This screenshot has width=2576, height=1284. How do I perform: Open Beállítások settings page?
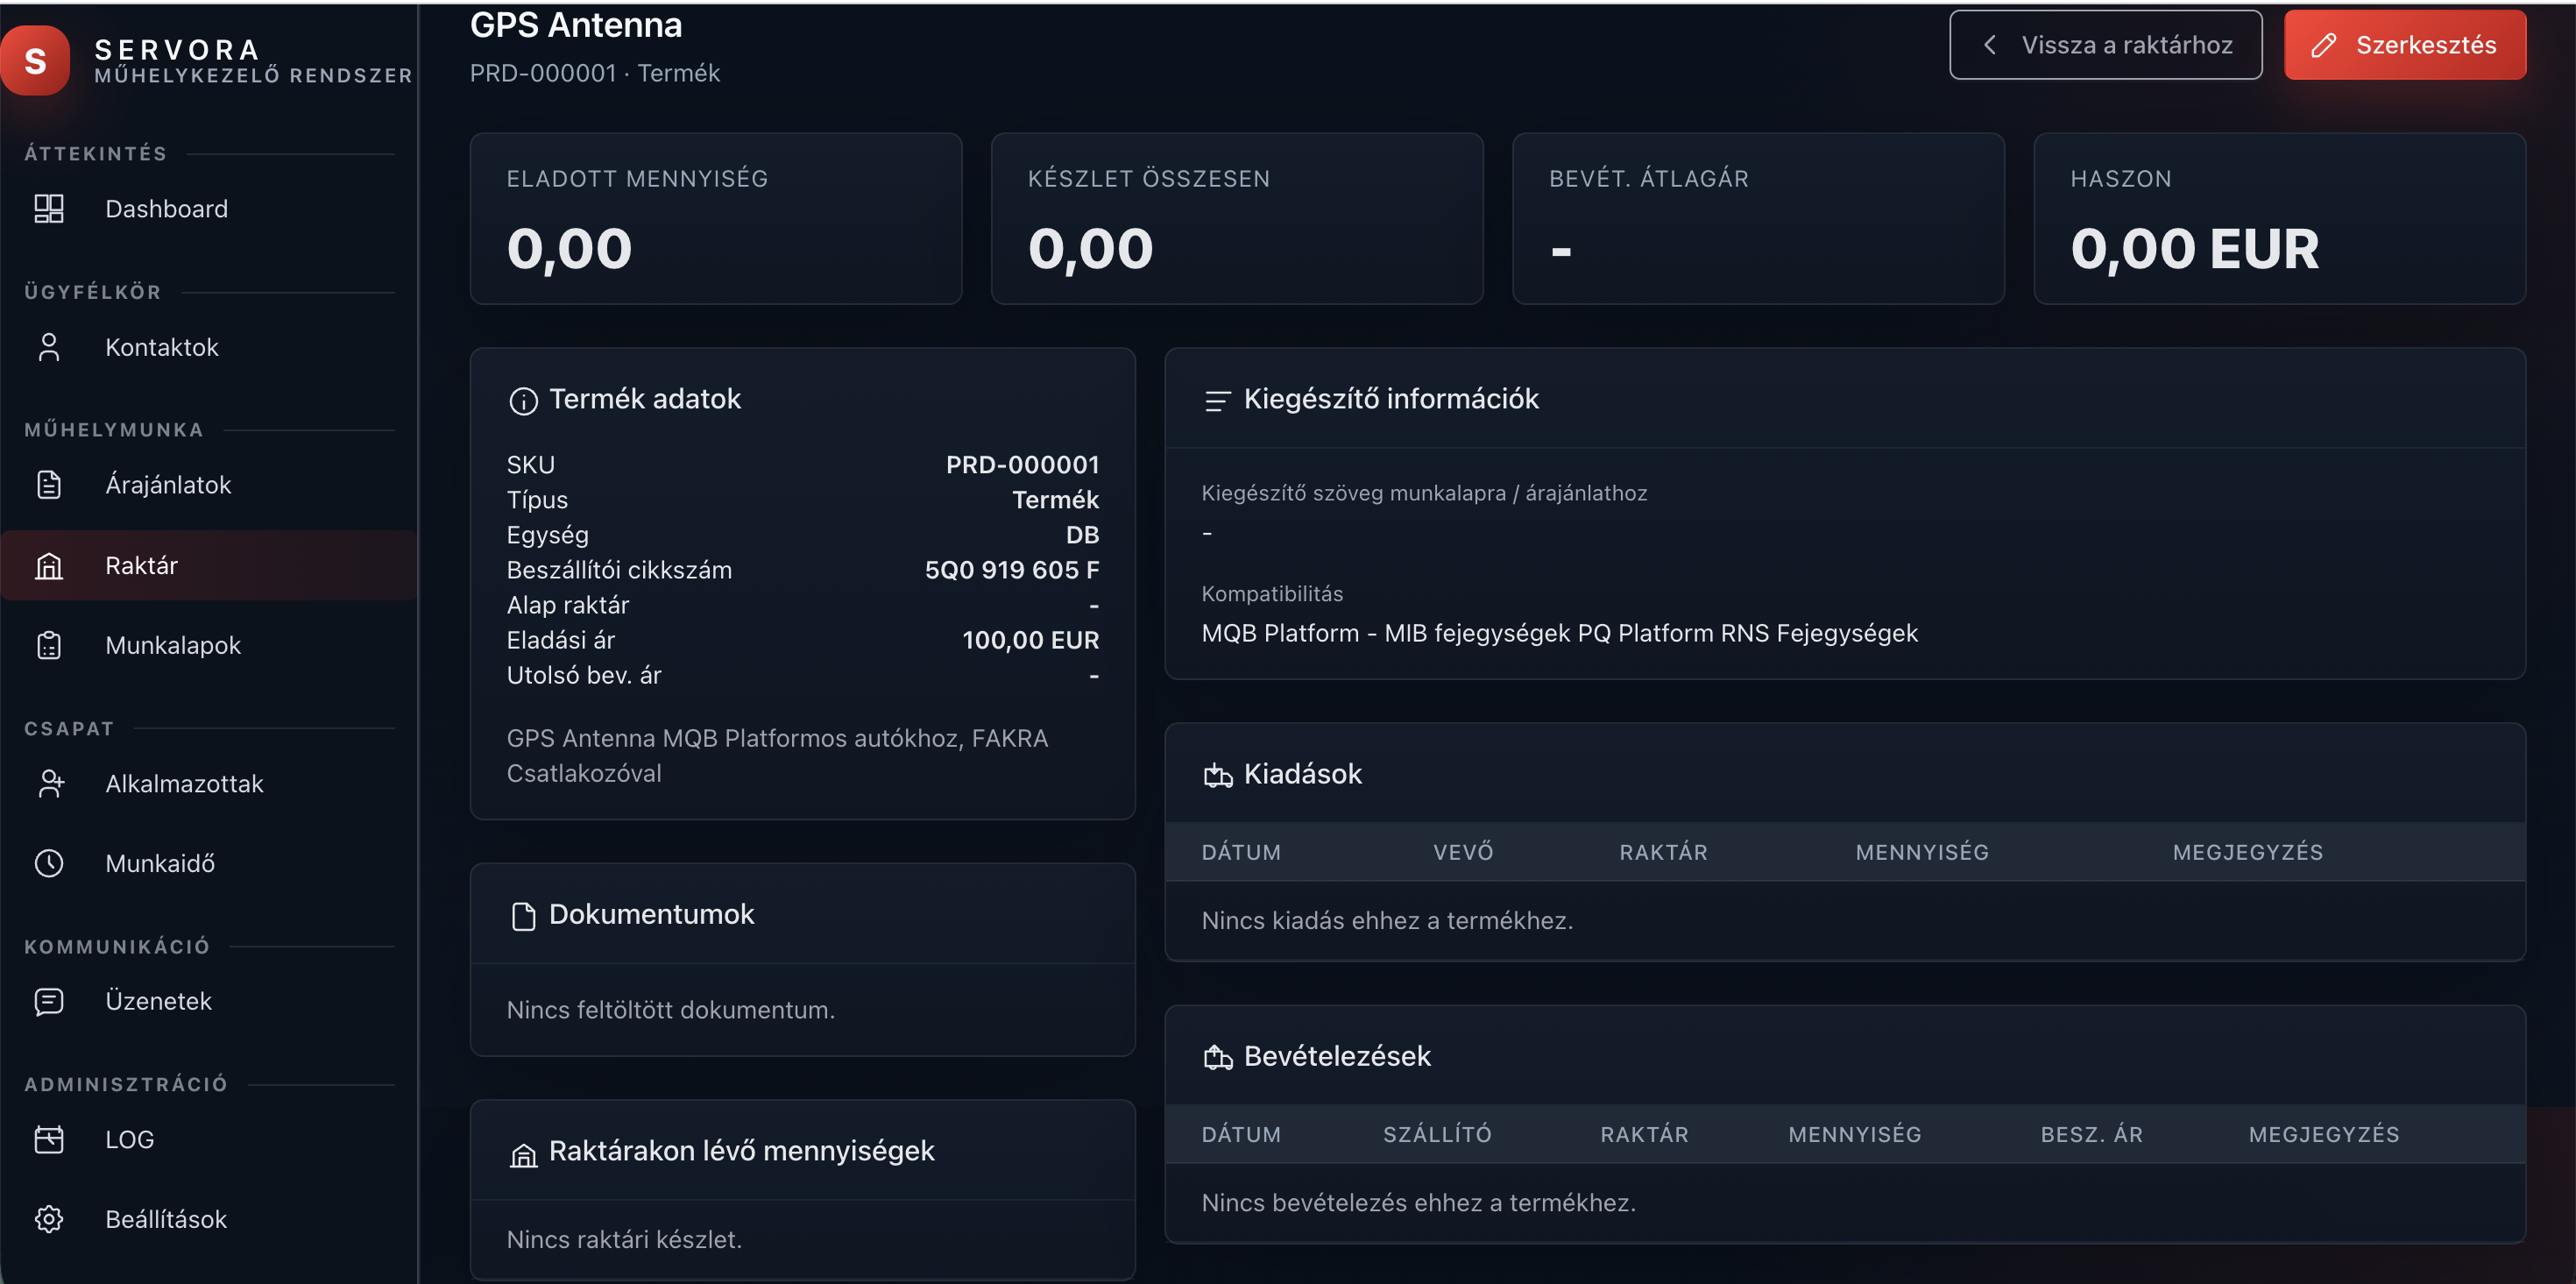coord(209,1219)
